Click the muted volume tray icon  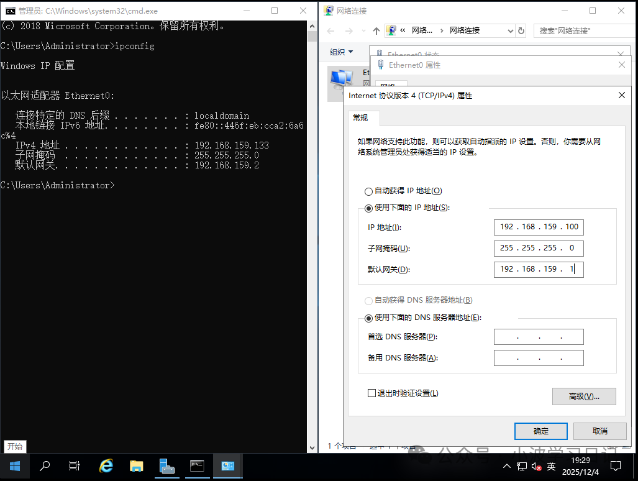point(536,466)
